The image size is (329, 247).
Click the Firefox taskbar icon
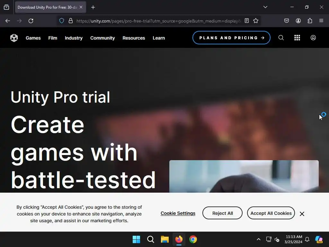[179, 239]
